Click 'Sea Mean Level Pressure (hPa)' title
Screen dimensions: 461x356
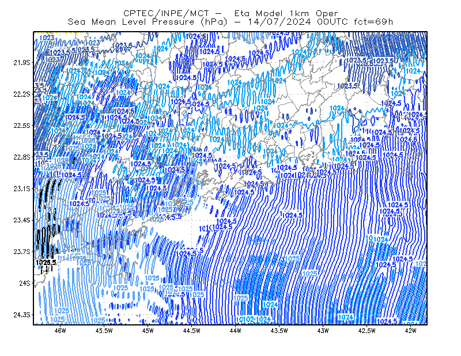(148, 22)
